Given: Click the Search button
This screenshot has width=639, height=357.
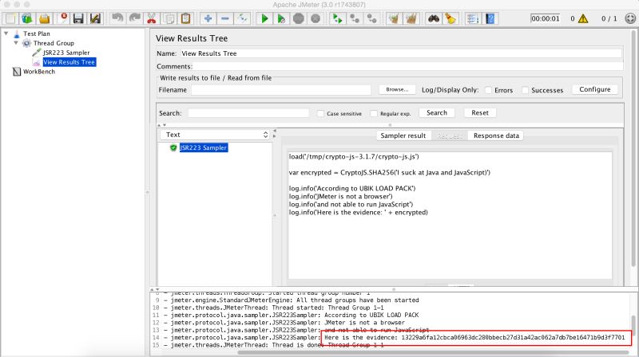Looking at the screenshot, I should click(x=436, y=112).
